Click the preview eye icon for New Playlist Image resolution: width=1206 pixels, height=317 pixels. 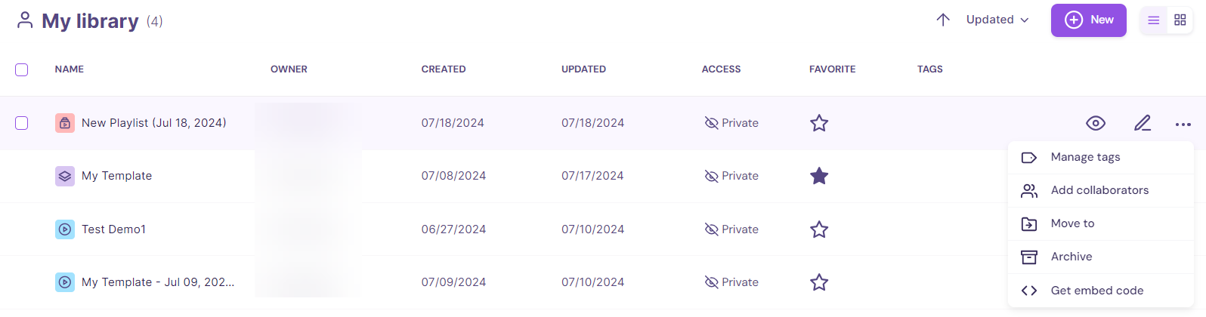(x=1096, y=123)
